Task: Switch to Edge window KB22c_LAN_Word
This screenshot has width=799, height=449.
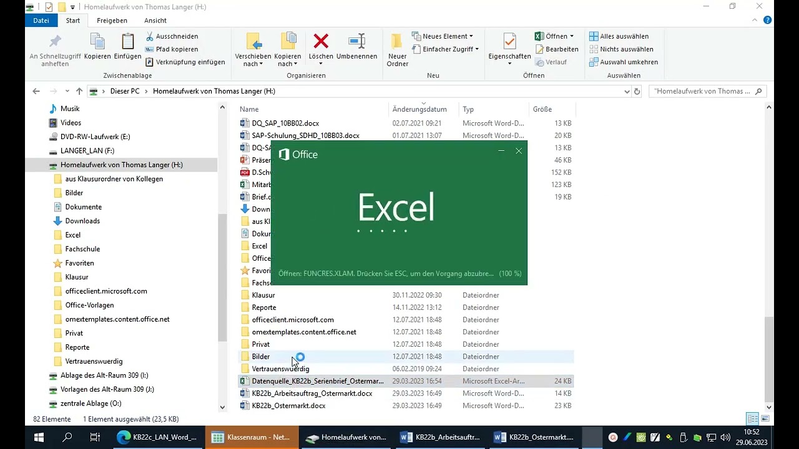Action: click(x=157, y=437)
